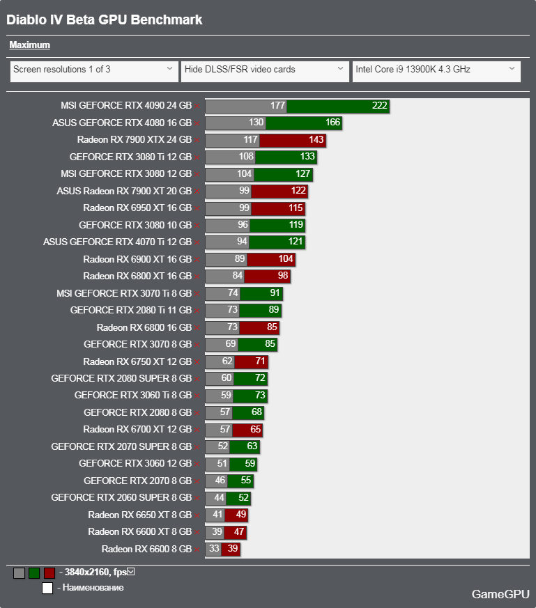536x608 pixels.
Task: Click red X beside Radeon RX 6800 16 GB
Action: [x=197, y=328]
